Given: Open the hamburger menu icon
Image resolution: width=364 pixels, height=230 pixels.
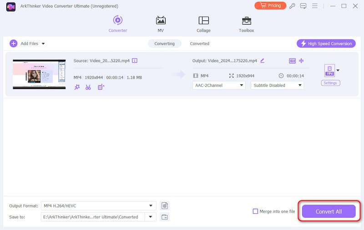Looking at the screenshot, I should point(314,6).
